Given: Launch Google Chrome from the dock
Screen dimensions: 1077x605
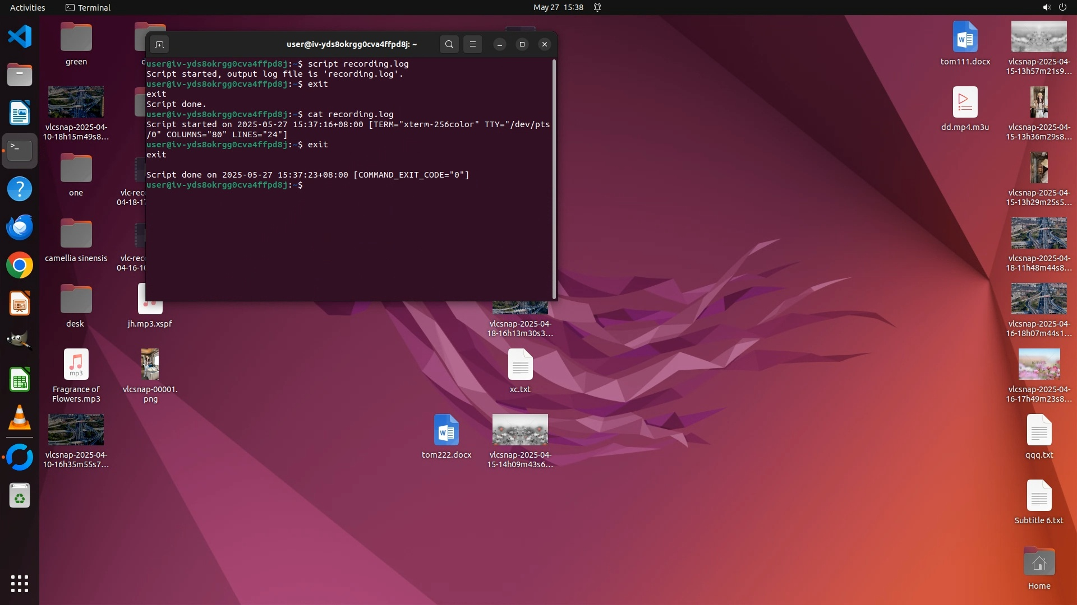Looking at the screenshot, I should coord(20,266).
